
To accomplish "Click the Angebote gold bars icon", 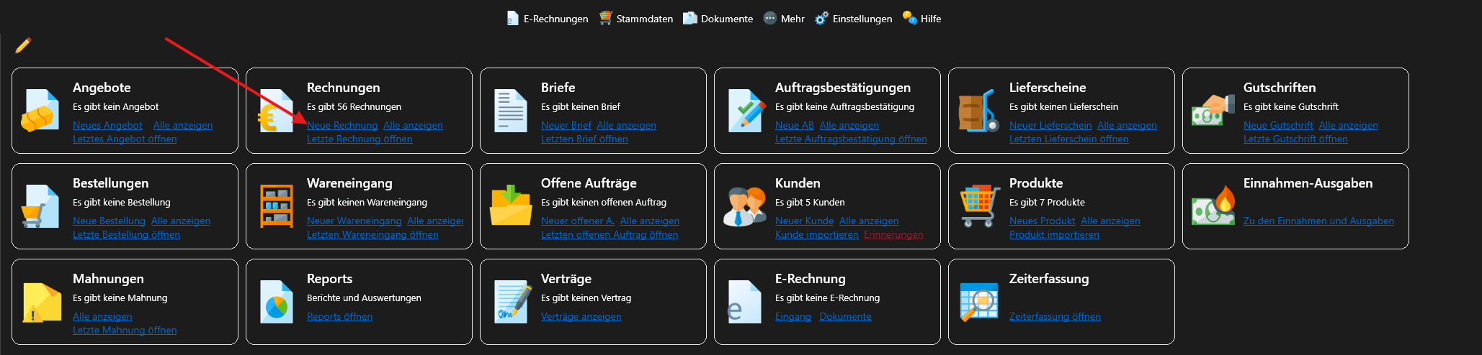I will pyautogui.click(x=40, y=111).
